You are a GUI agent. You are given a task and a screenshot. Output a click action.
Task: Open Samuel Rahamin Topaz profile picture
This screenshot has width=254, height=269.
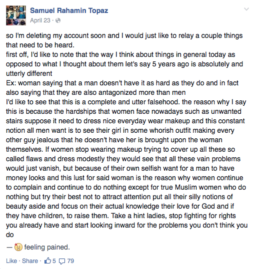pos(16,15)
